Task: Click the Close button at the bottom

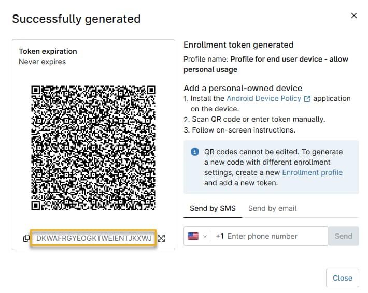Action: (x=342, y=278)
